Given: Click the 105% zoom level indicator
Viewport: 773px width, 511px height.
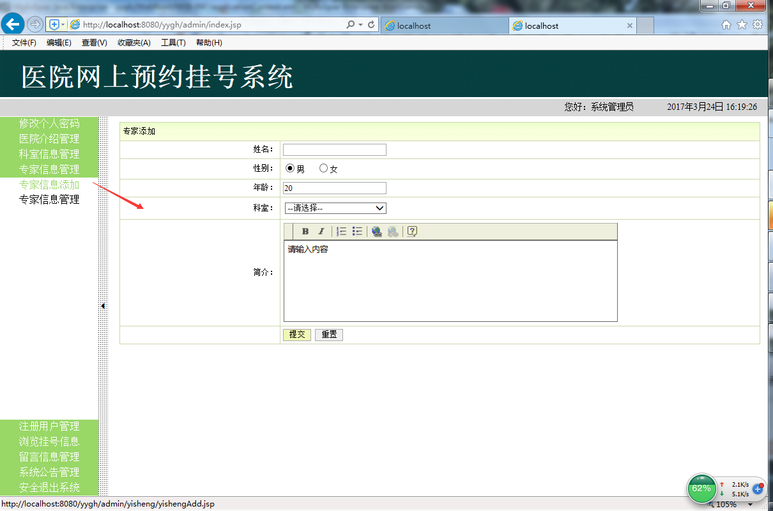Looking at the screenshot, I should 726,505.
